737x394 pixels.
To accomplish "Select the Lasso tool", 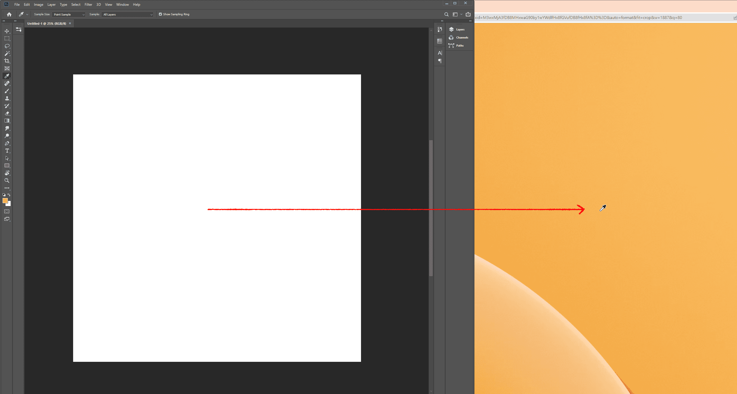I will click(7, 46).
